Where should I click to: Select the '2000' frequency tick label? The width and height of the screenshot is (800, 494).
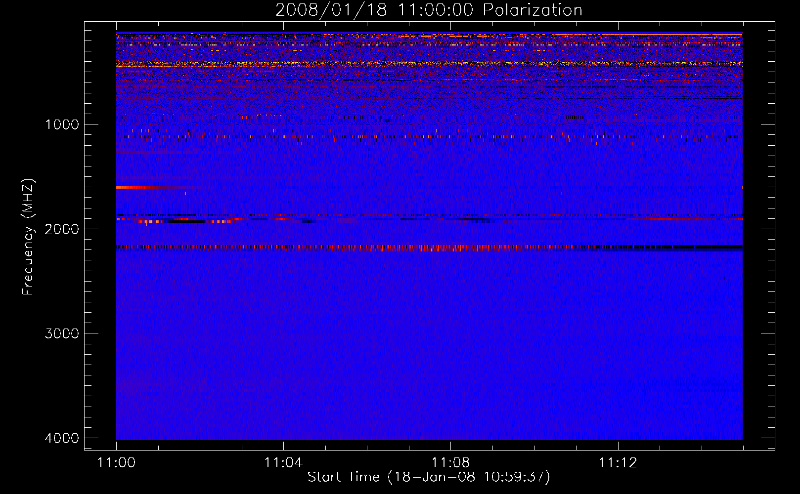pyautogui.click(x=62, y=229)
